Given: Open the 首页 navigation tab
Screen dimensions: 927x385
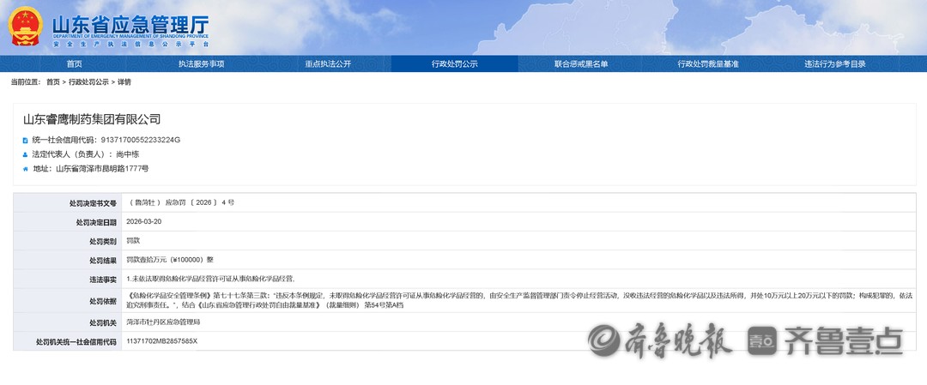Looking at the screenshot, I should [75, 64].
